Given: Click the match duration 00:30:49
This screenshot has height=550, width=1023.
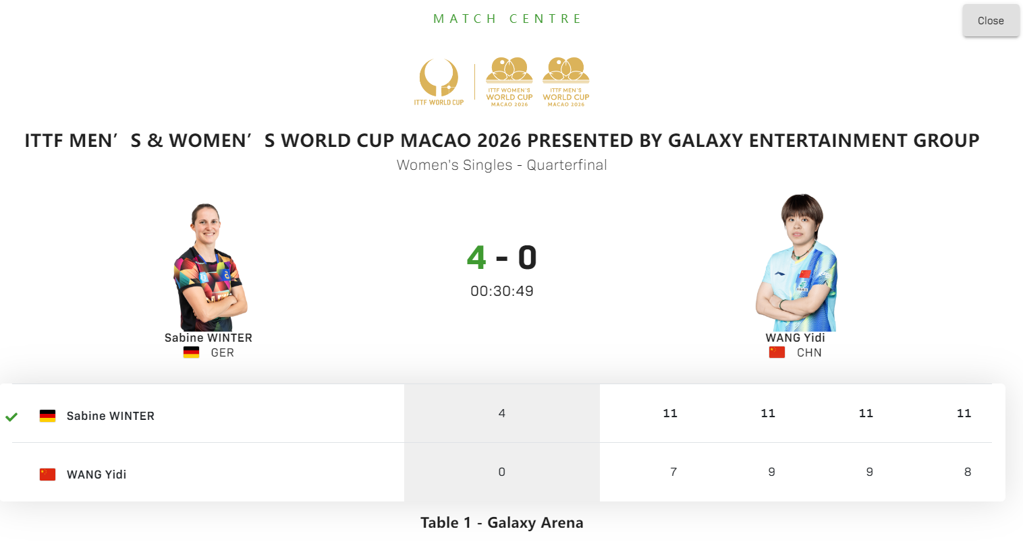Looking at the screenshot, I should pos(501,291).
